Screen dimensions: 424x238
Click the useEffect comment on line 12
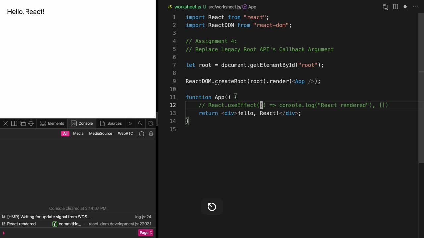293,105
